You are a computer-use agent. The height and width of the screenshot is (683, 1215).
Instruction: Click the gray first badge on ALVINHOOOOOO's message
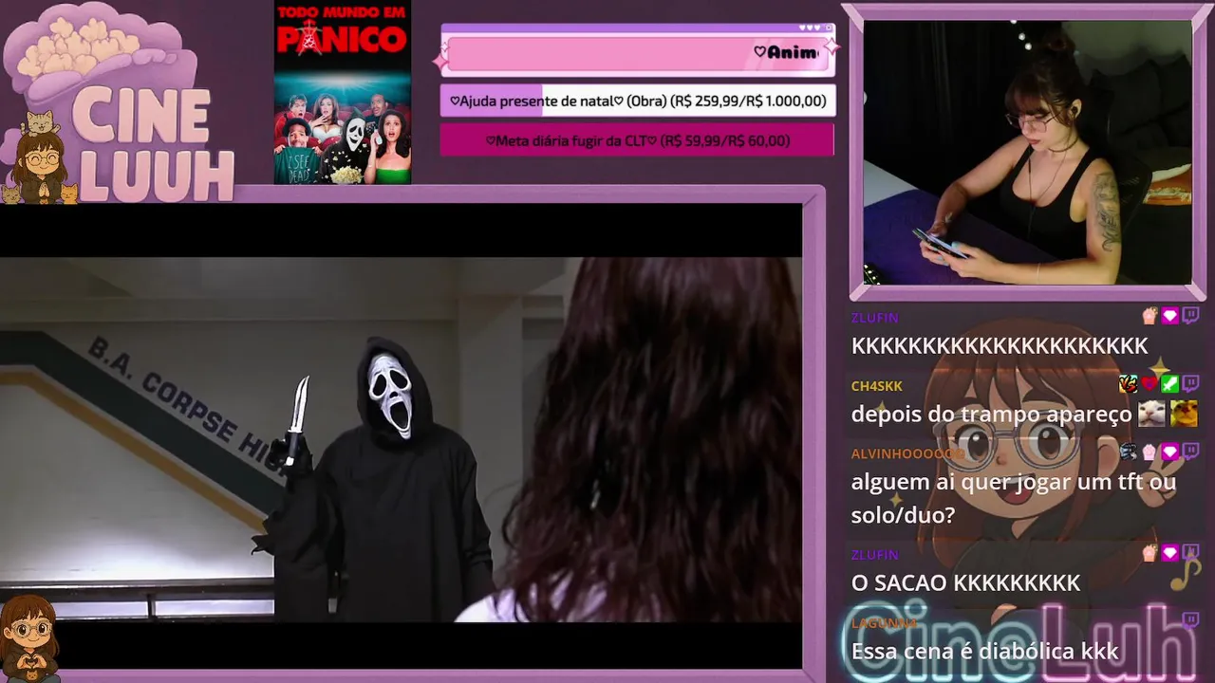tap(1129, 452)
